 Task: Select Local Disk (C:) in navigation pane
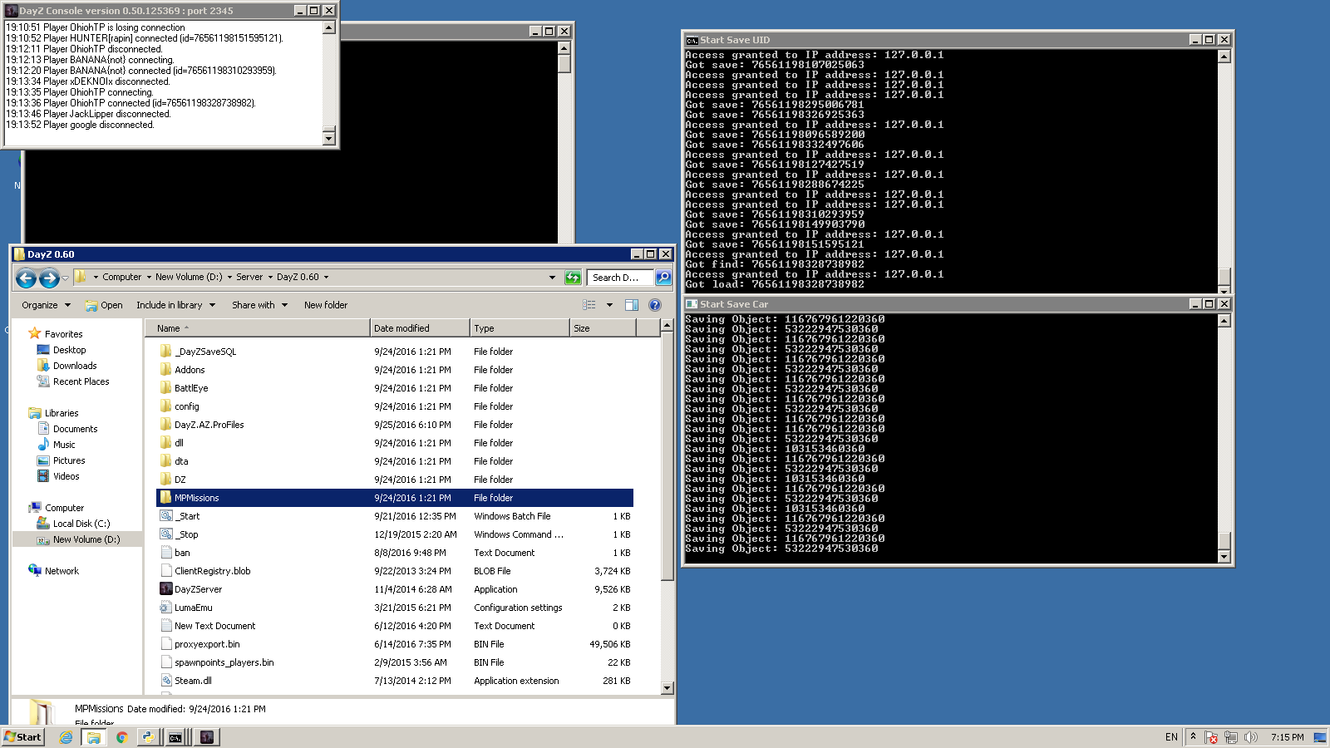click(81, 524)
